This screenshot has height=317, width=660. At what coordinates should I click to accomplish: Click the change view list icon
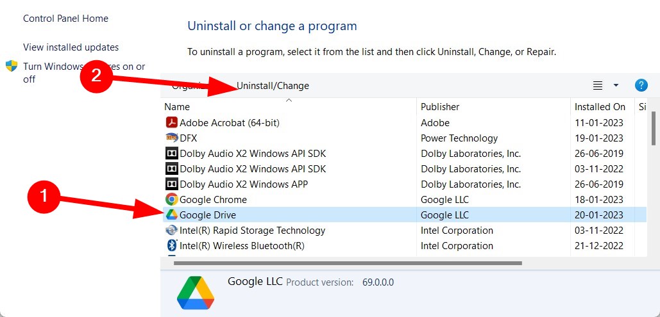(597, 85)
